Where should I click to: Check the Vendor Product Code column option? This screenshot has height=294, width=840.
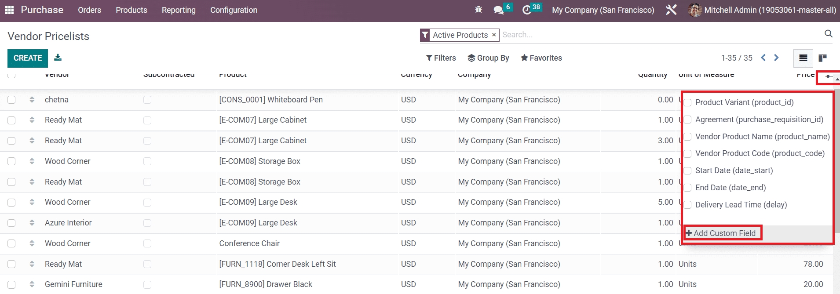(688, 154)
